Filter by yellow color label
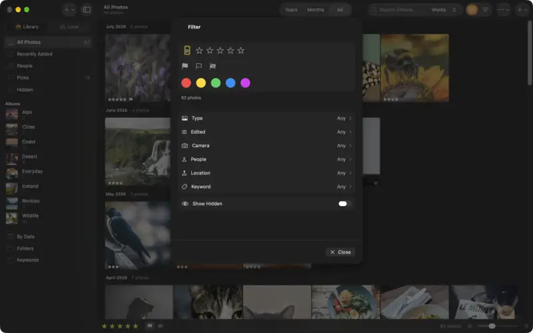The height and width of the screenshot is (333, 533). pos(201,83)
